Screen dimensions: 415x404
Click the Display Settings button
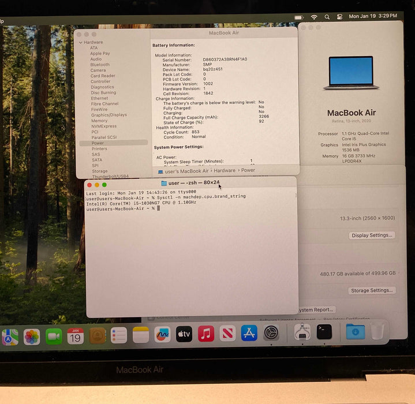tap(372, 235)
